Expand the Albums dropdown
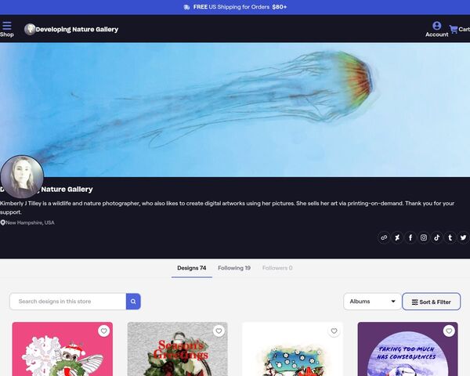This screenshot has height=376, width=470. (x=372, y=302)
